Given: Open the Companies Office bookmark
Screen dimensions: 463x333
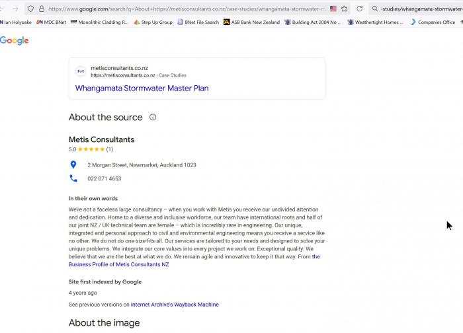Looking at the screenshot, I should tap(433, 22).
